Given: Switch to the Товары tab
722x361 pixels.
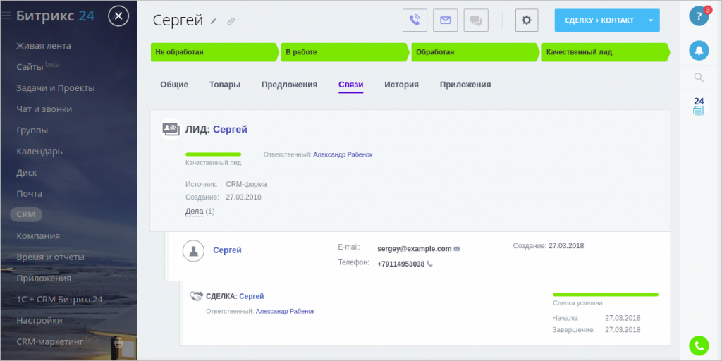Looking at the screenshot, I should coord(225,85).
